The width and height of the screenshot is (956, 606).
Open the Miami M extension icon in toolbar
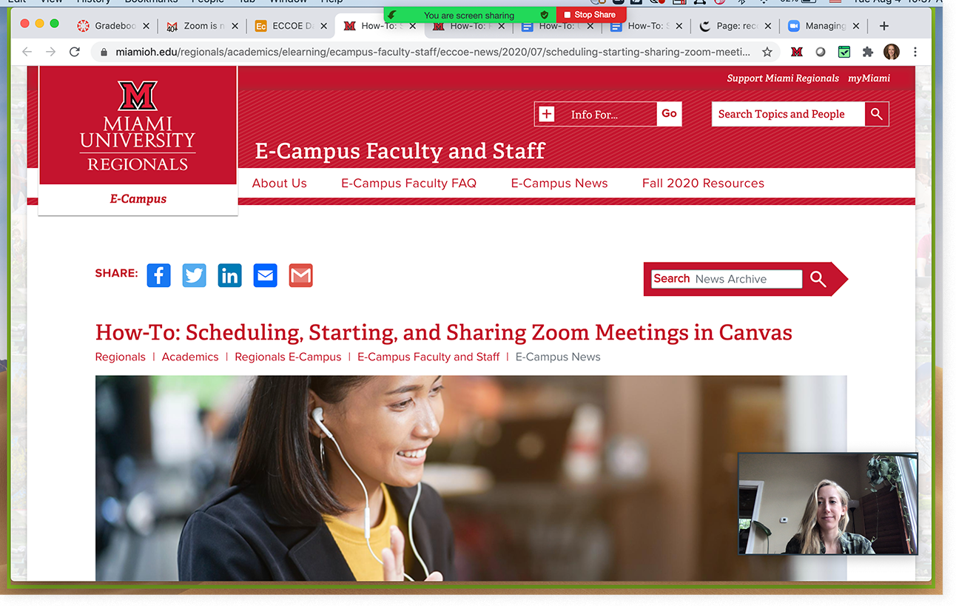(x=797, y=52)
